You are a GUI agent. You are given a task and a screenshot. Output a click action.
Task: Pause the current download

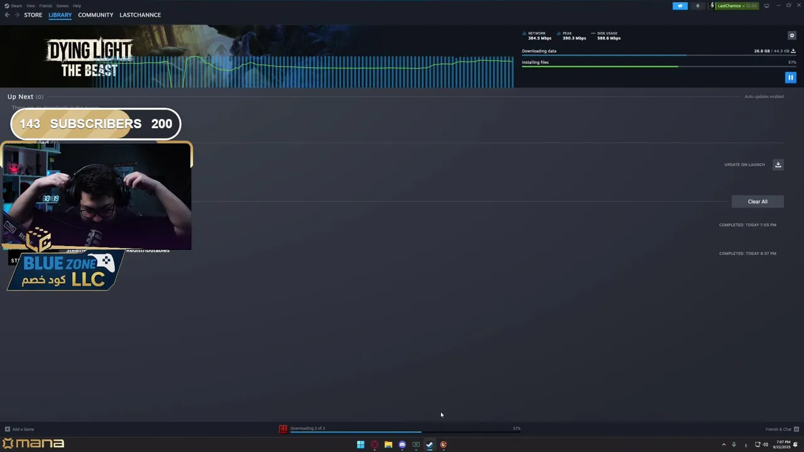[791, 77]
